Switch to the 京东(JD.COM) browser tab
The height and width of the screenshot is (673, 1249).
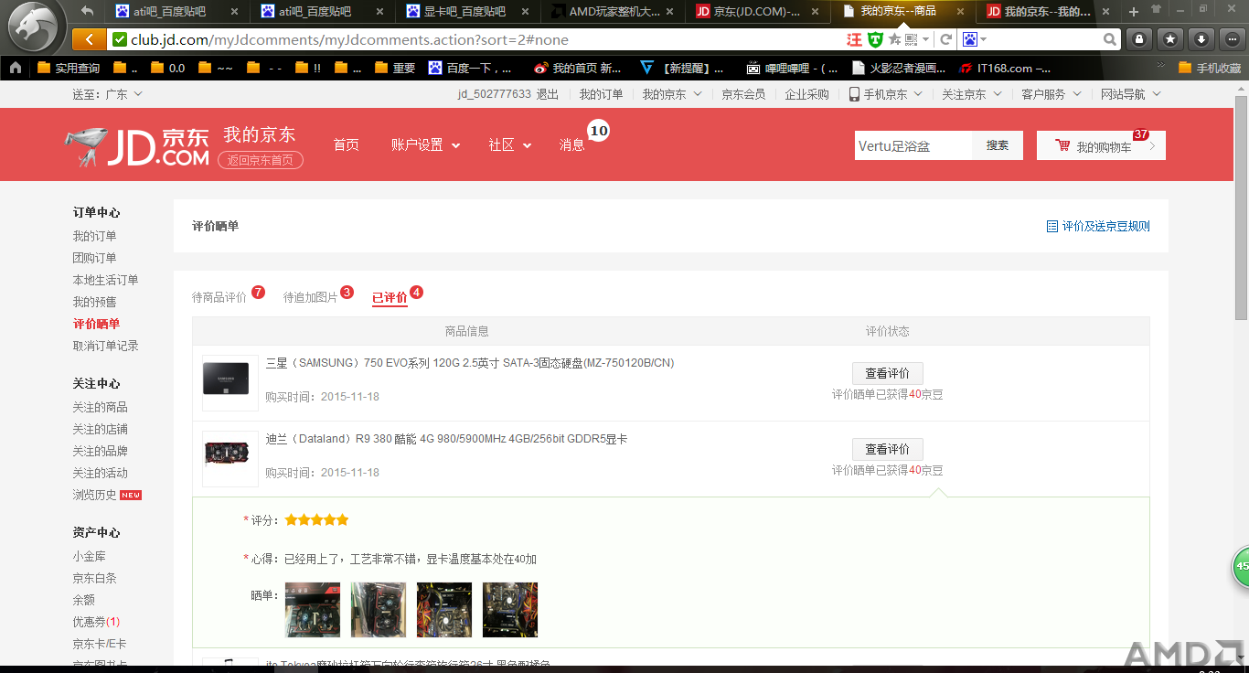757,12
